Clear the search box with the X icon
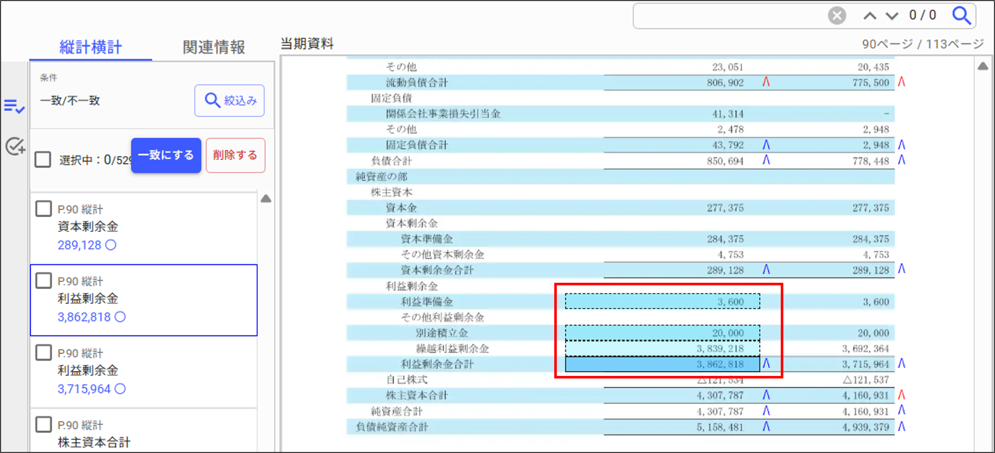This screenshot has width=995, height=453. pos(837,16)
